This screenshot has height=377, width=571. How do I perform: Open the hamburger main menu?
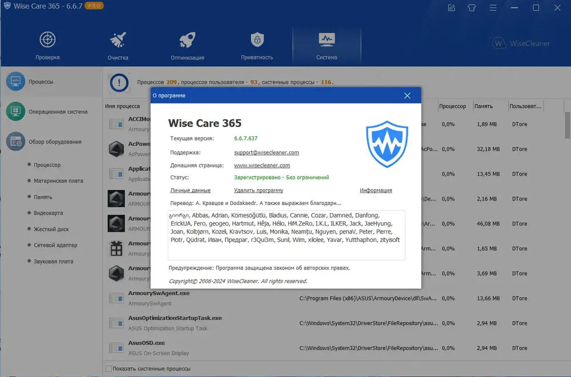492,8
